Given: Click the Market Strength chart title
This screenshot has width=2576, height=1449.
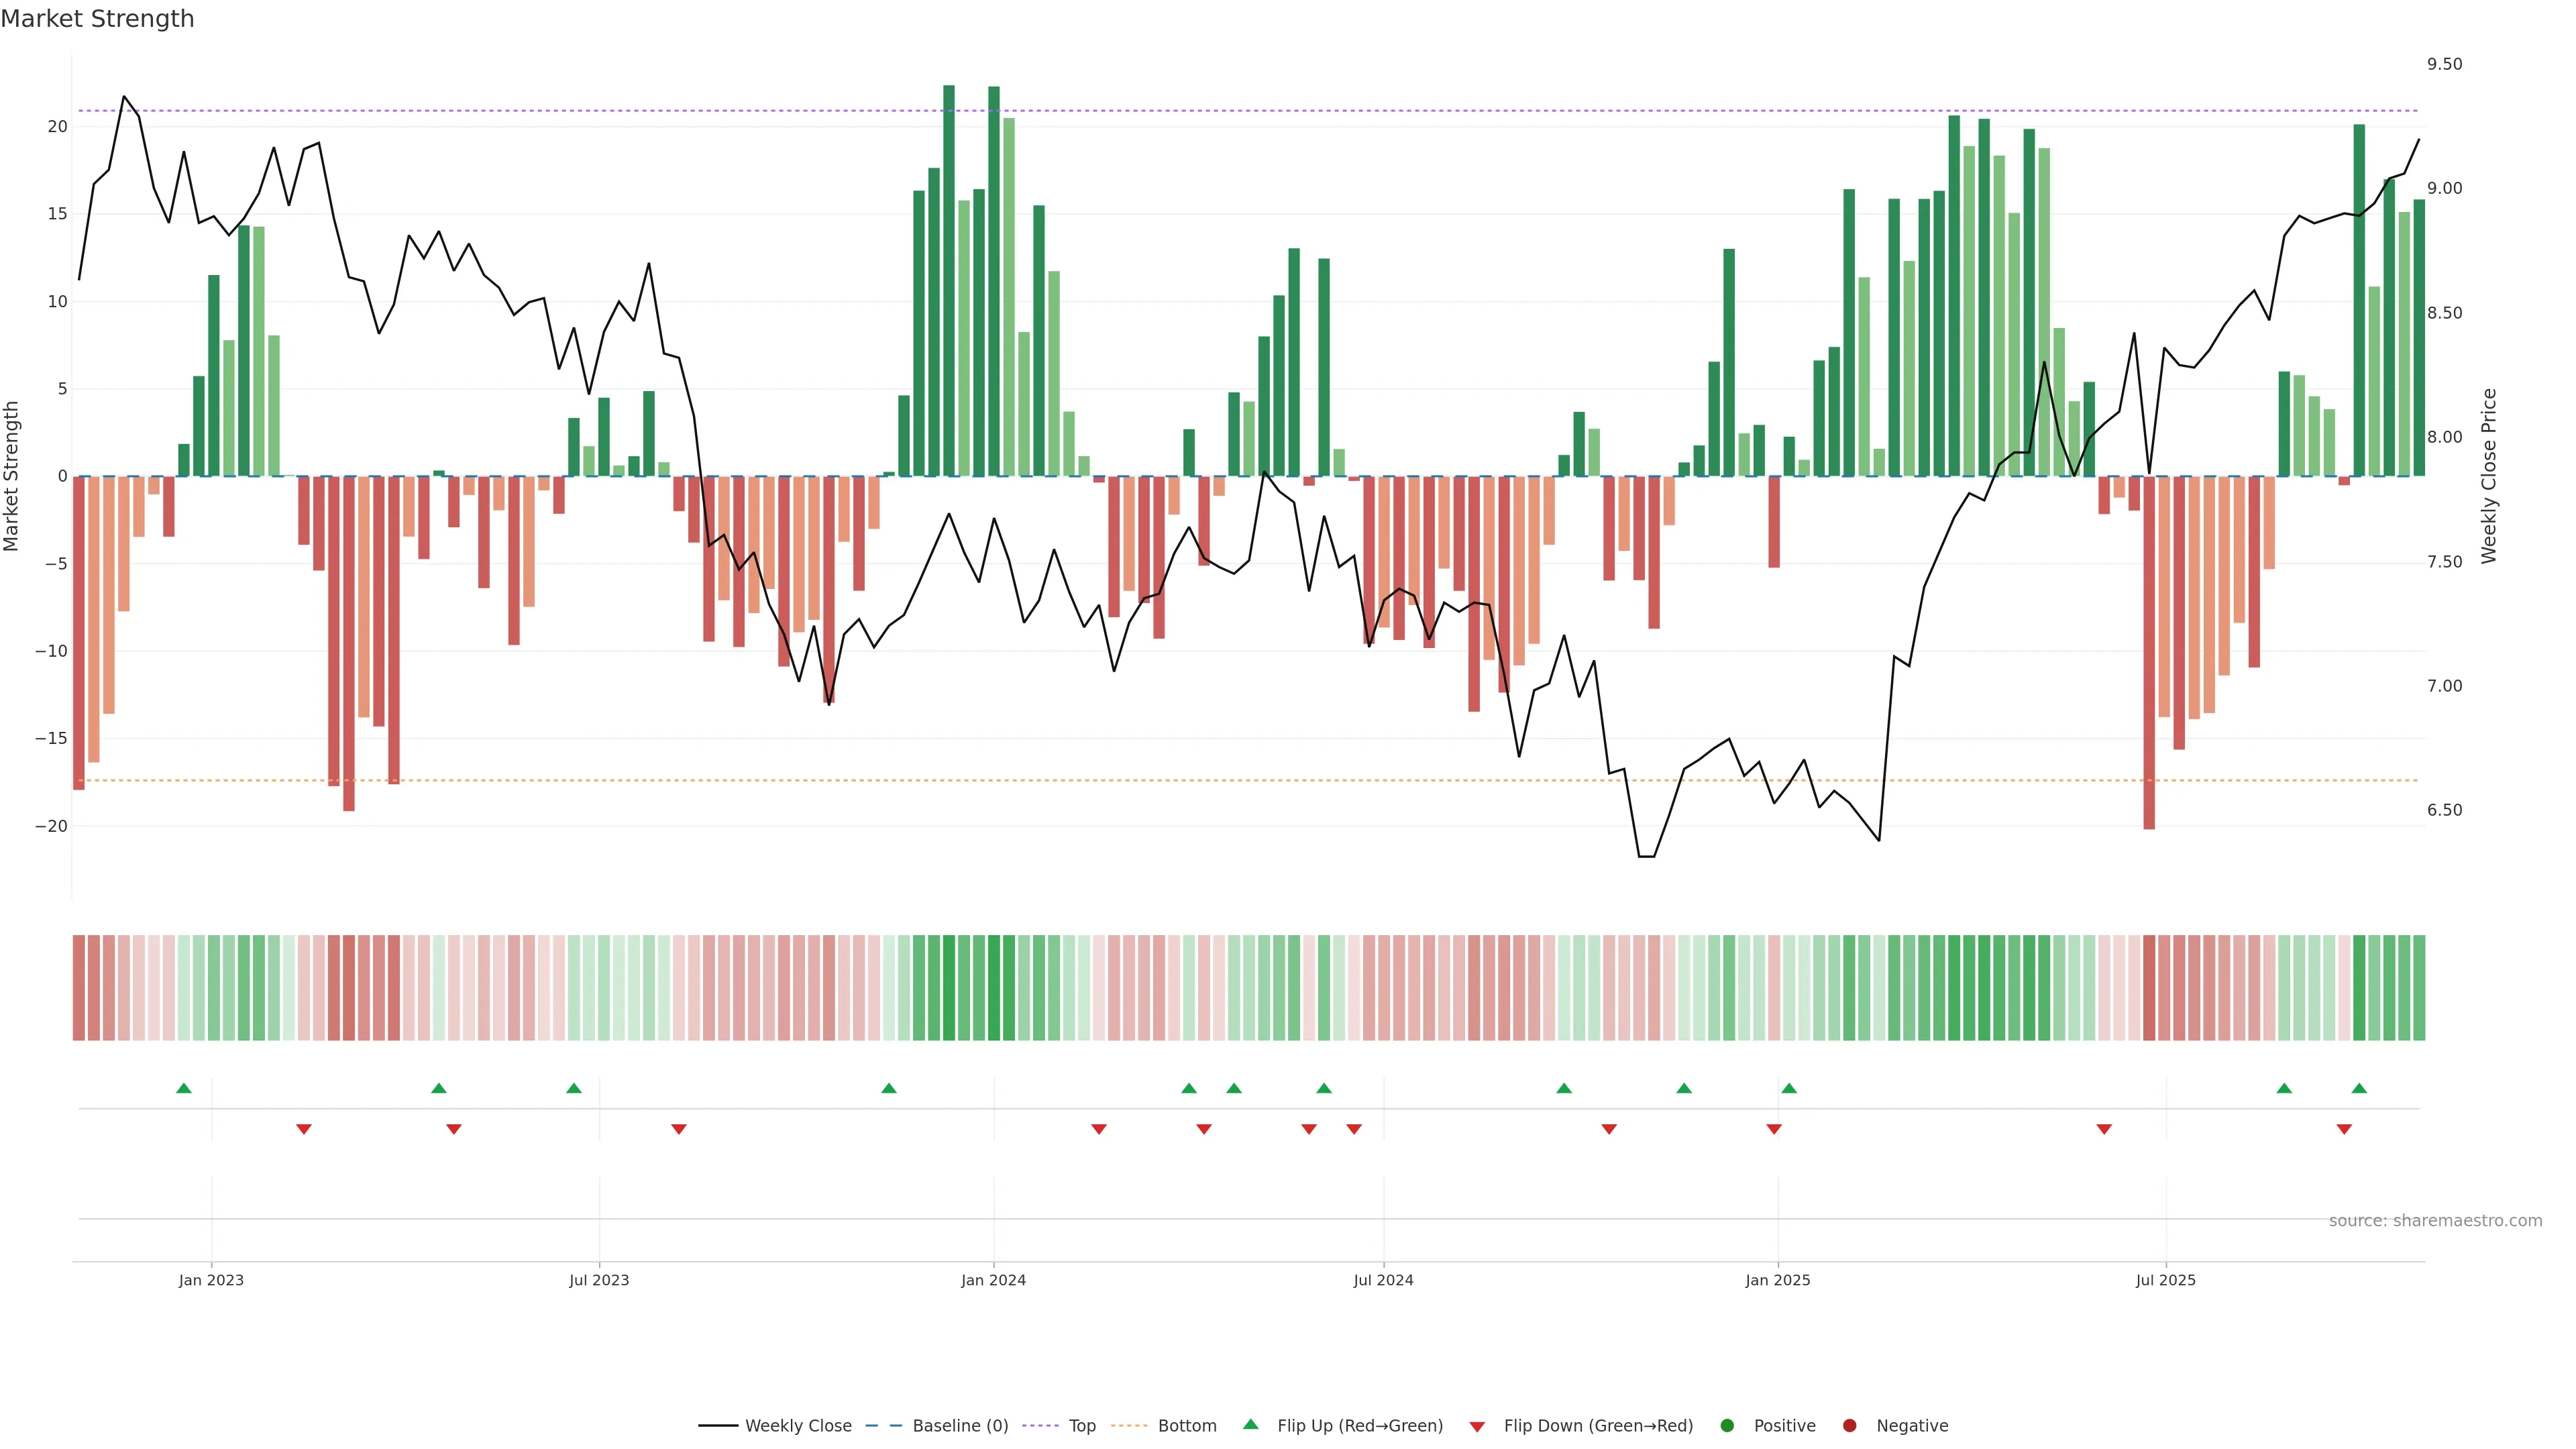Looking at the screenshot, I should pos(97,19).
